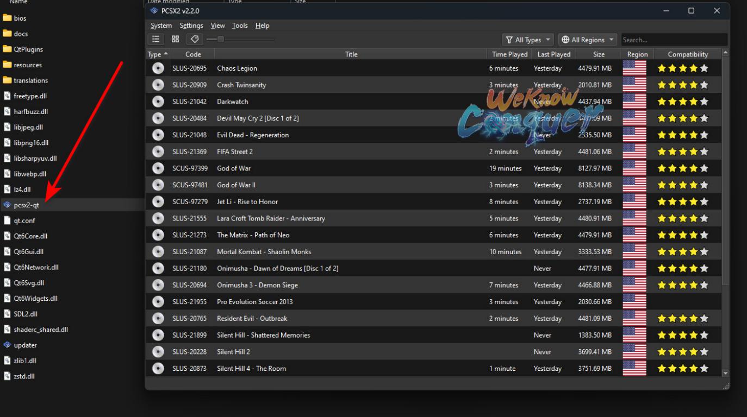Select the God of War title cell (SCUS-97399)

[234, 168]
